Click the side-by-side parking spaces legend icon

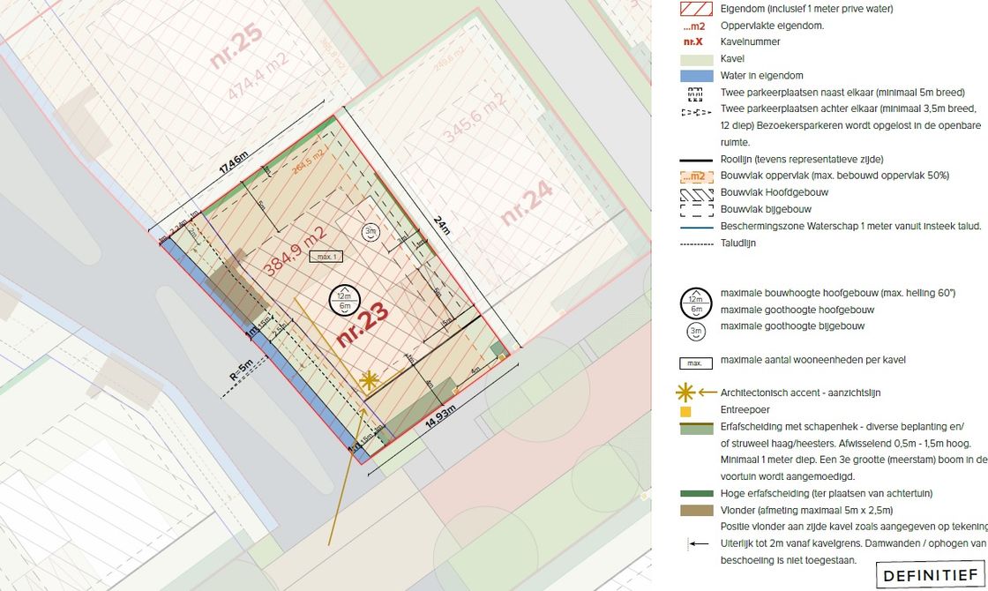tap(697, 93)
